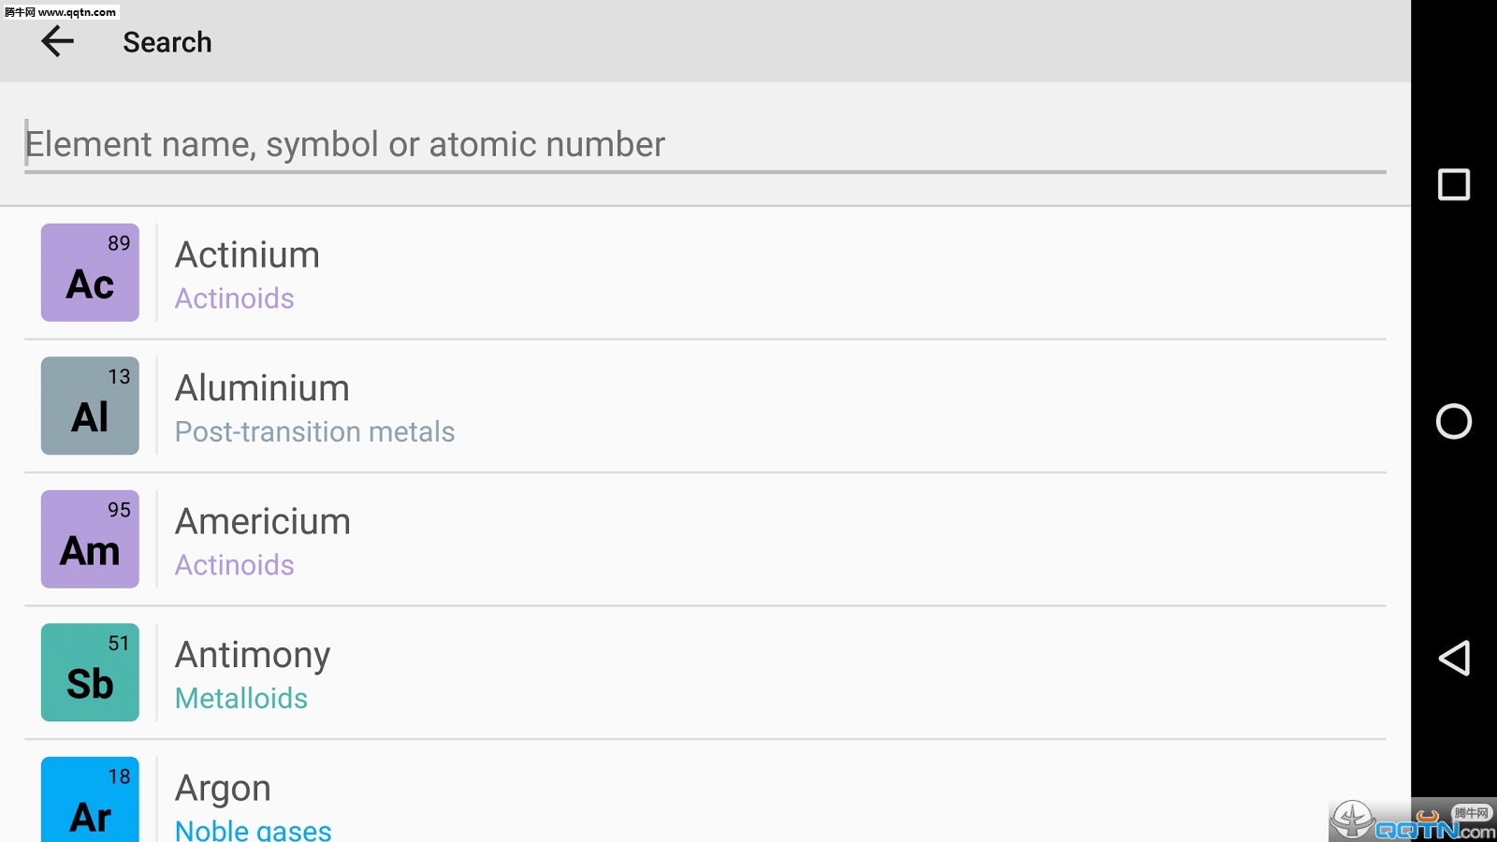The width and height of the screenshot is (1497, 842).
Task: Tap the Argon Ar element tile
Action: click(90, 801)
